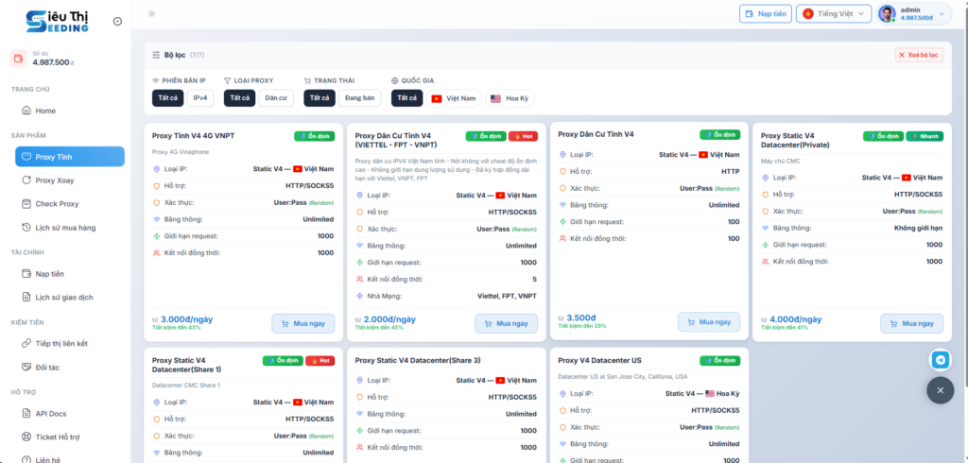Toggle the light/dark theme sun icon

(152, 13)
